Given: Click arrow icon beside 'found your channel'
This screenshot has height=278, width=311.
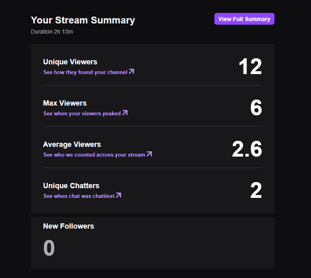Looking at the screenshot, I should point(131,71).
